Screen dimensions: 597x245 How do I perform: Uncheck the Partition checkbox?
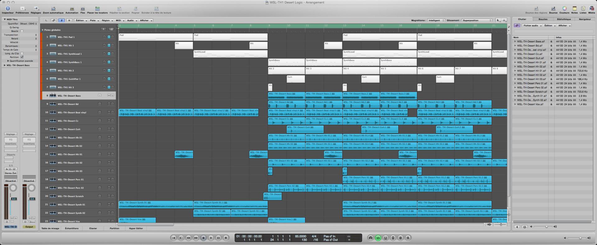point(22,57)
